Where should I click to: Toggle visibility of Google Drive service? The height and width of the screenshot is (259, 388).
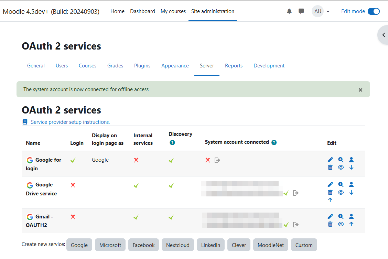coord(341,193)
